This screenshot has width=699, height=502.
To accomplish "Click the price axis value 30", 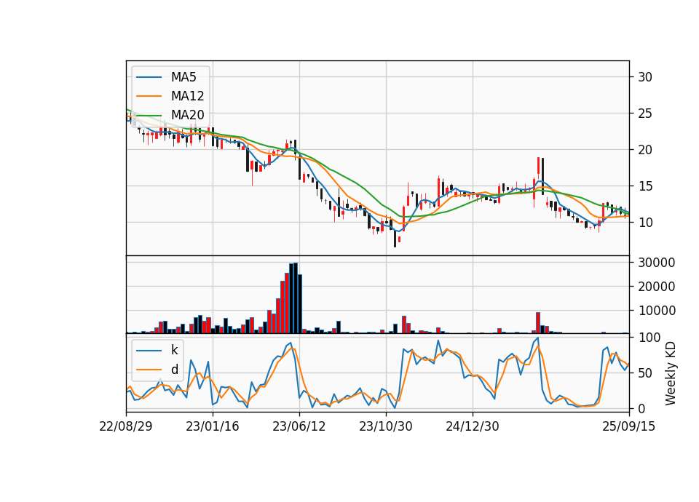I will tap(644, 77).
